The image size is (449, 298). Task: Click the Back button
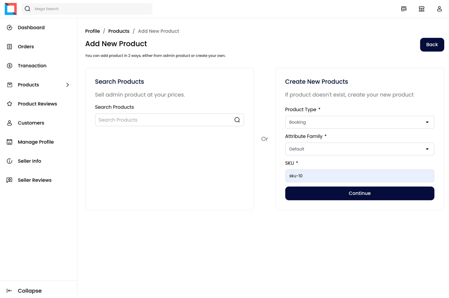pyautogui.click(x=432, y=45)
